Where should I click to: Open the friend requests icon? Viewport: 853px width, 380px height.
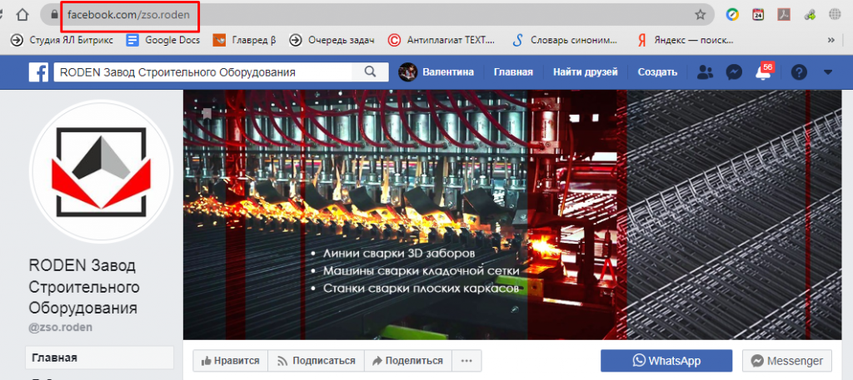705,72
